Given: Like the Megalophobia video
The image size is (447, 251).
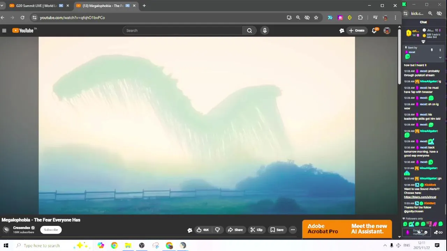Looking at the screenshot, I should [x=203, y=230].
